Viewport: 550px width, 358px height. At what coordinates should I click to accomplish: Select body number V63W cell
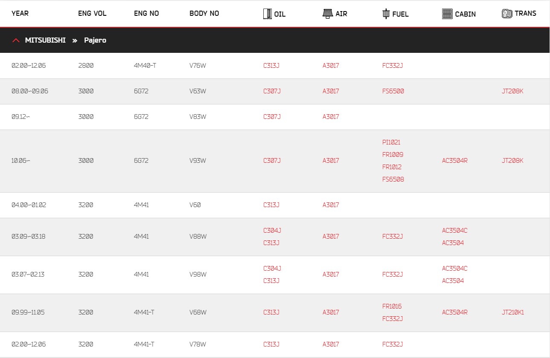tap(198, 91)
